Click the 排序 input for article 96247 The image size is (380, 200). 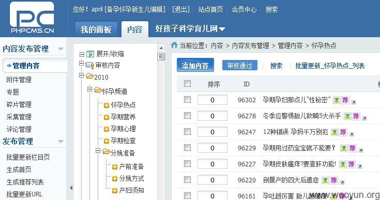point(212,132)
